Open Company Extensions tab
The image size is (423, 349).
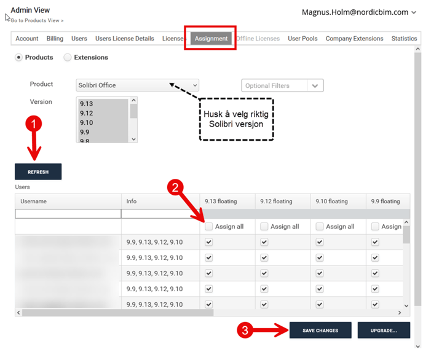354,39
